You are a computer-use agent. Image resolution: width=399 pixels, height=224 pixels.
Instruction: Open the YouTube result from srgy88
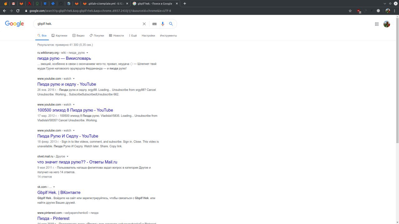(67, 84)
